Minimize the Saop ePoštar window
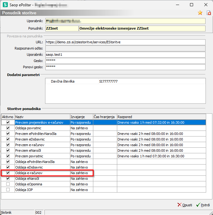 pyautogui.click(x=178, y=5)
